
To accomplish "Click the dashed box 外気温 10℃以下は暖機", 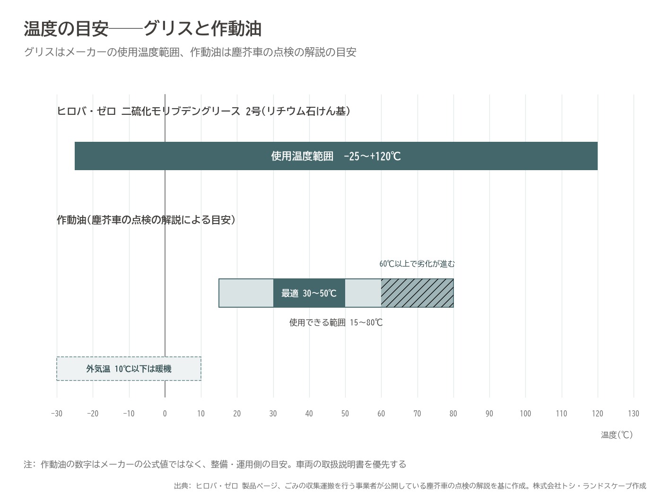I will 129,369.
